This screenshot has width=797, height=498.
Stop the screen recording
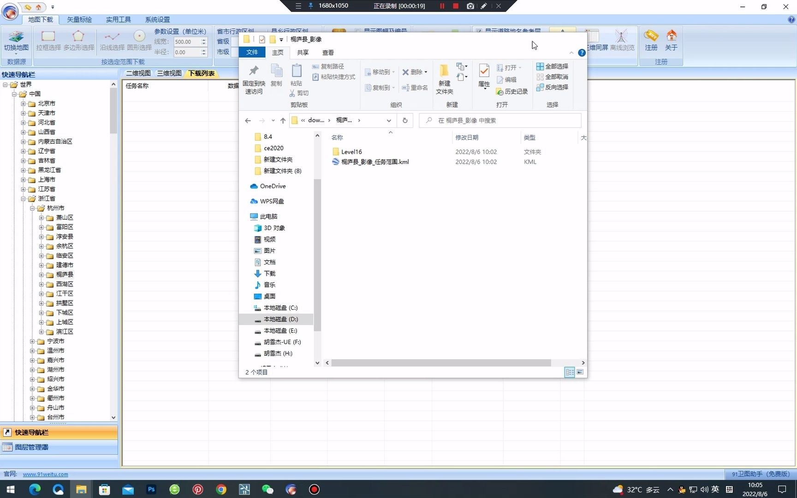[x=456, y=6]
